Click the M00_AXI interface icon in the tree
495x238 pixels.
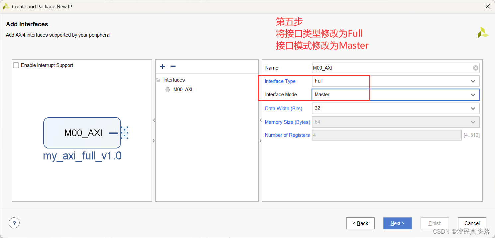point(168,90)
